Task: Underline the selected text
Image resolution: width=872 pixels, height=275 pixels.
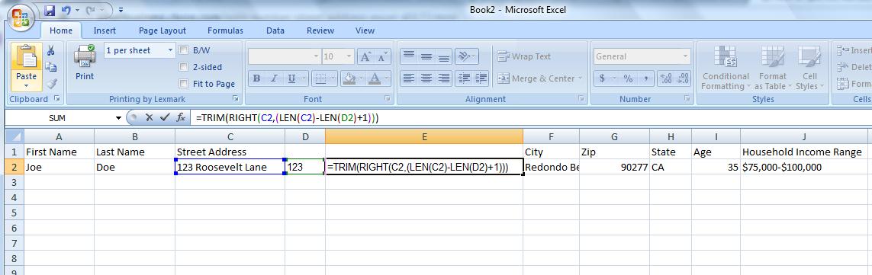Action: click(291, 79)
